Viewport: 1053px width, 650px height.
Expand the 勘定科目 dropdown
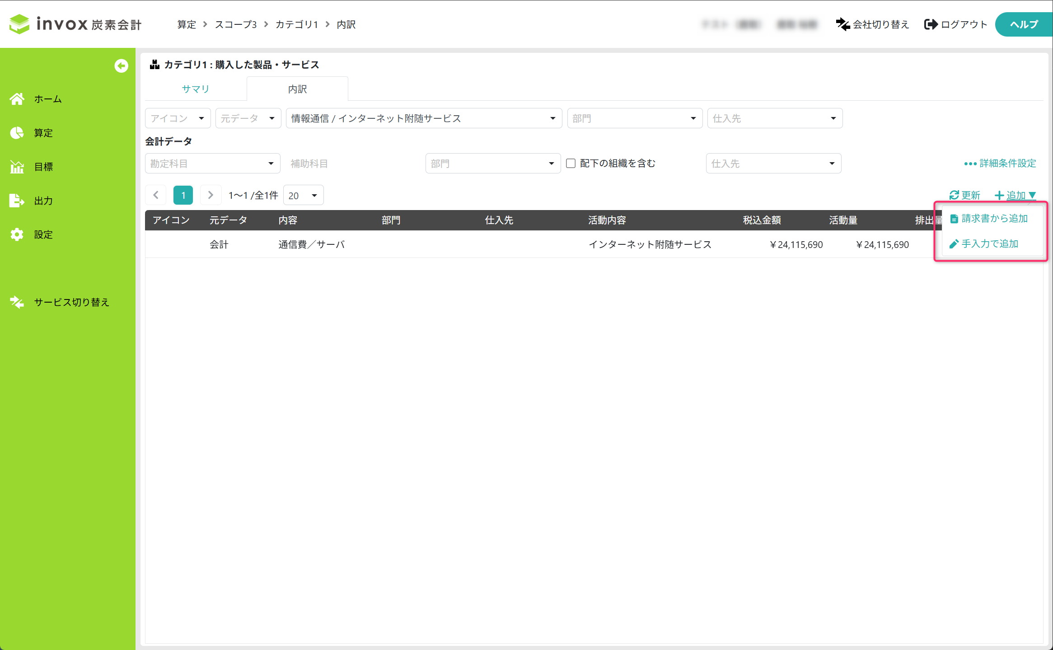tap(212, 164)
